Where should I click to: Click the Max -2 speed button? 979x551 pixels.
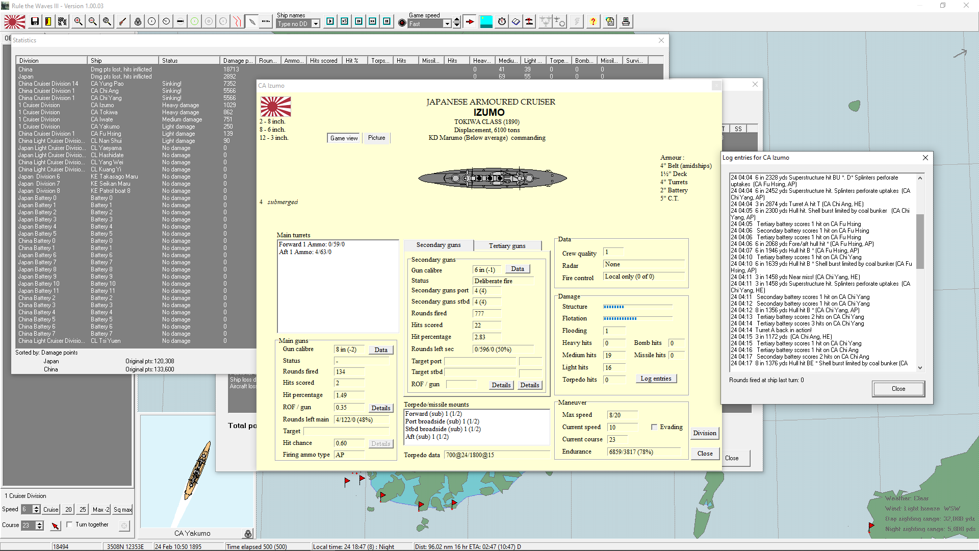point(101,509)
